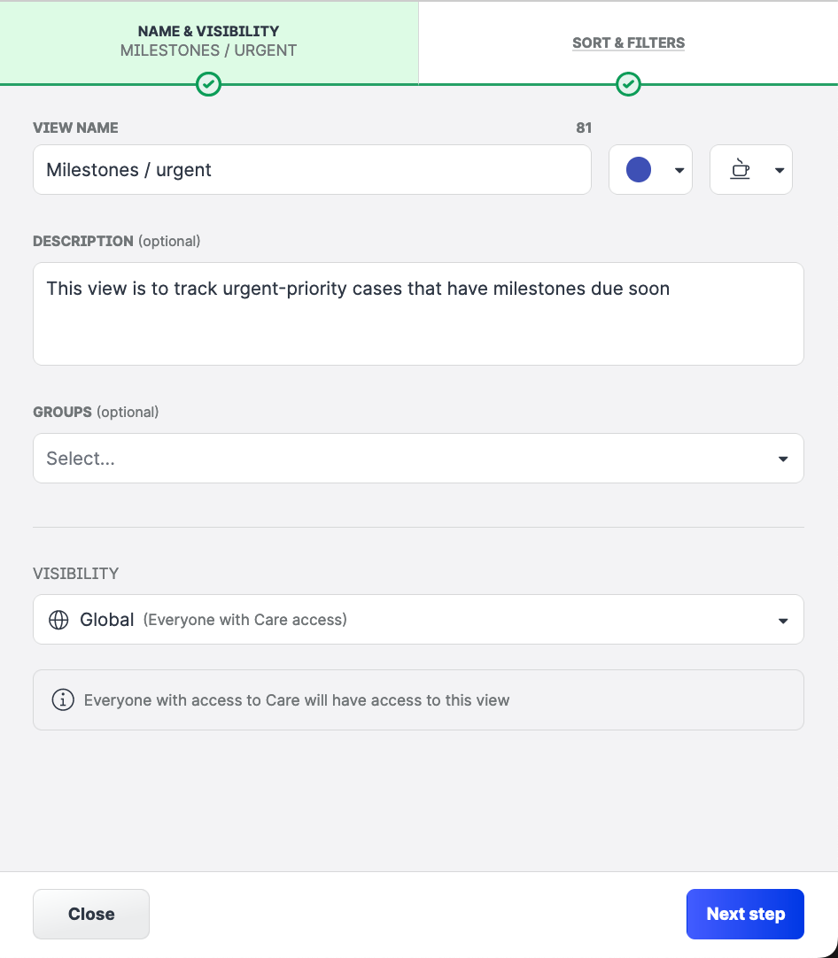Click the checkmark under Name & Visibility
The image size is (838, 958).
pos(209,84)
